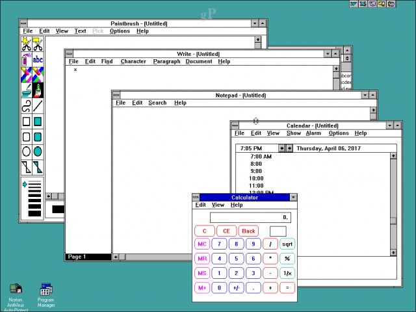Click the Notepad horizontal scroll left arrow
416x312 pixels.
point(116,257)
